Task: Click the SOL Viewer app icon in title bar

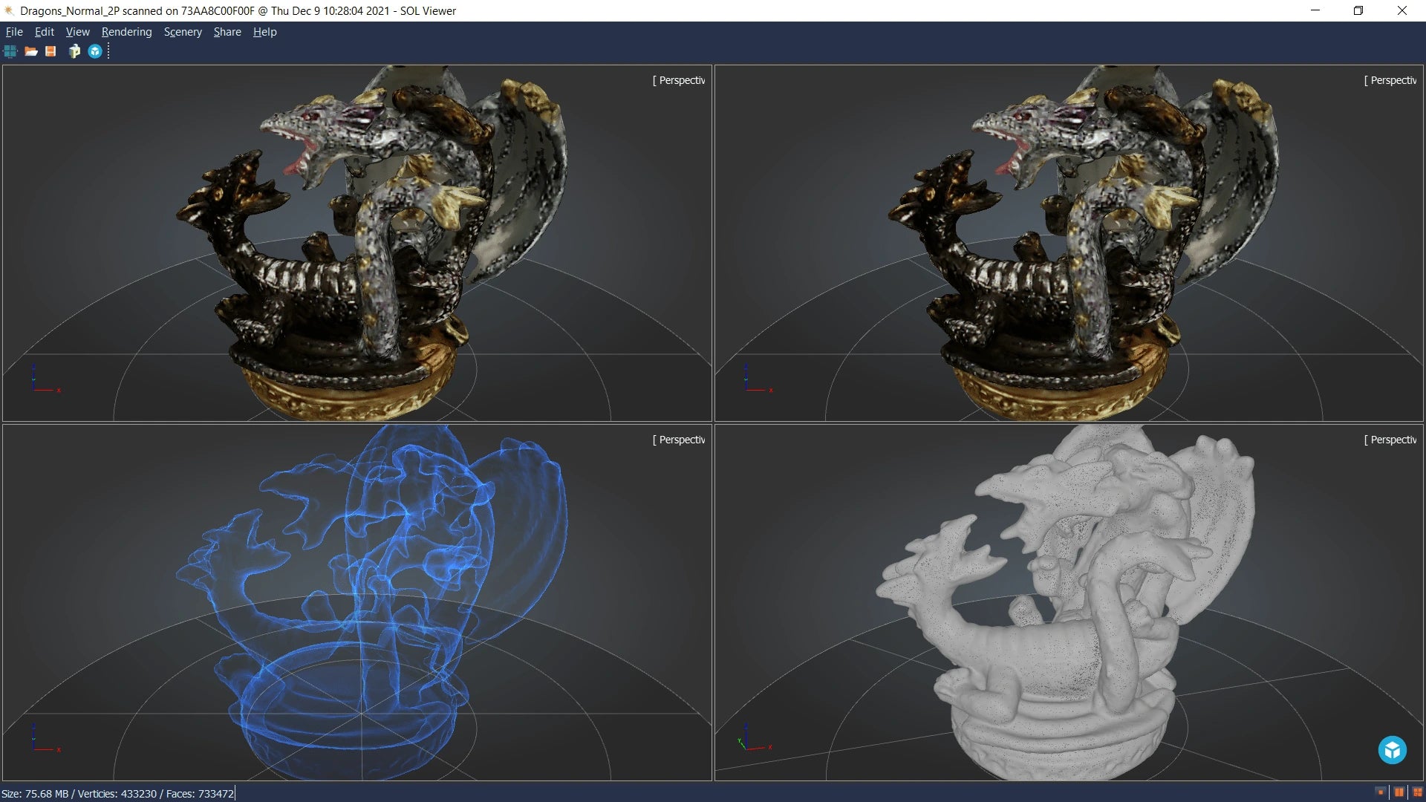Action: (10, 10)
